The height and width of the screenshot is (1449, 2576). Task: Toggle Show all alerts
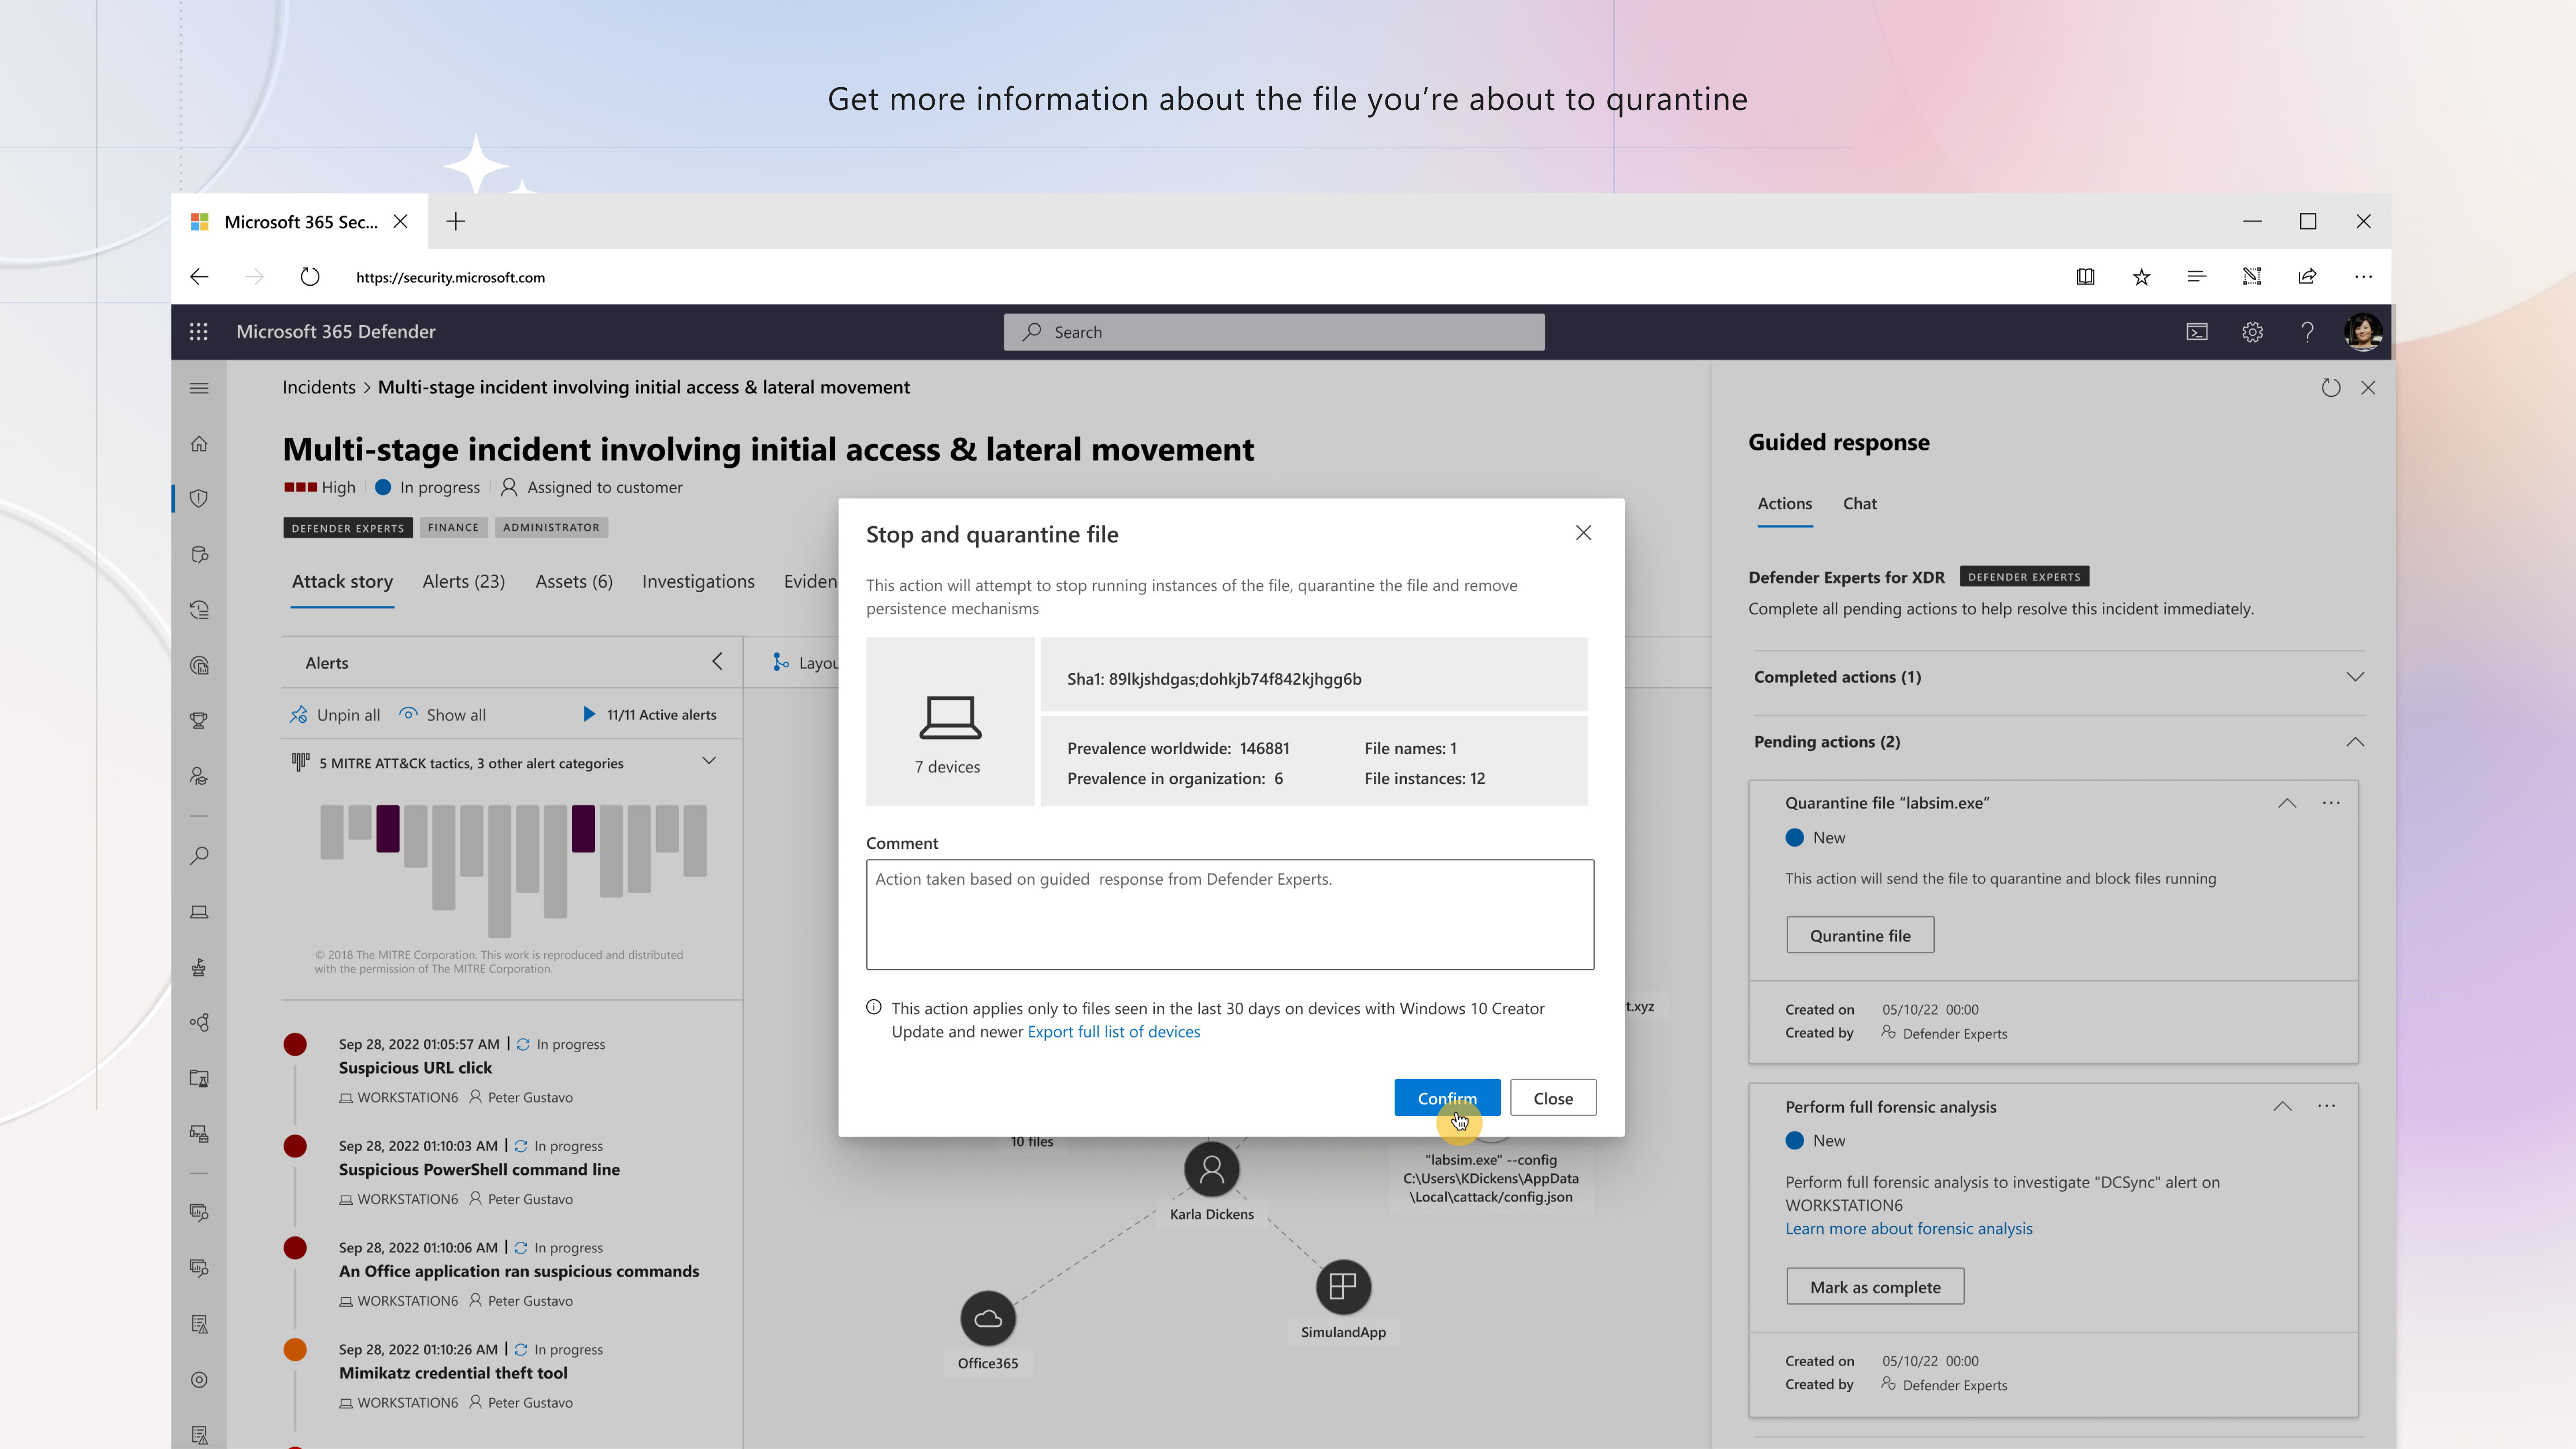[x=443, y=715]
